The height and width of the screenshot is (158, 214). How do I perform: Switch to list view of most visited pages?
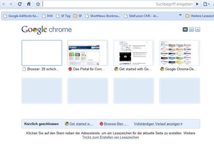pos(191,29)
